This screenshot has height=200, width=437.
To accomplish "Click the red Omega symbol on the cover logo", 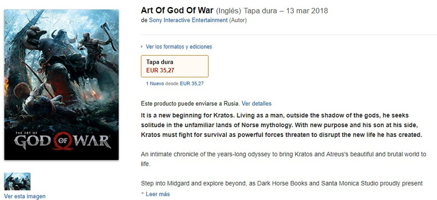I will [62, 140].
